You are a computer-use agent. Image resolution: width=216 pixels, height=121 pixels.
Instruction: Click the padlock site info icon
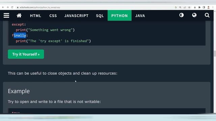[18, 7]
